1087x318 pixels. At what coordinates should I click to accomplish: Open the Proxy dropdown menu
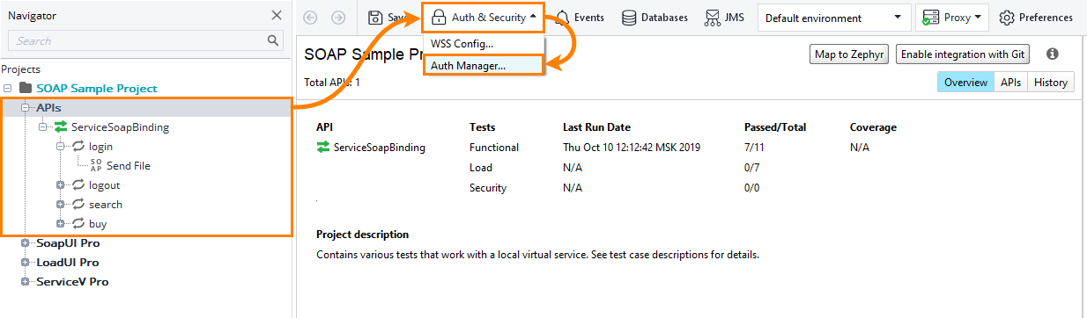[x=952, y=18]
